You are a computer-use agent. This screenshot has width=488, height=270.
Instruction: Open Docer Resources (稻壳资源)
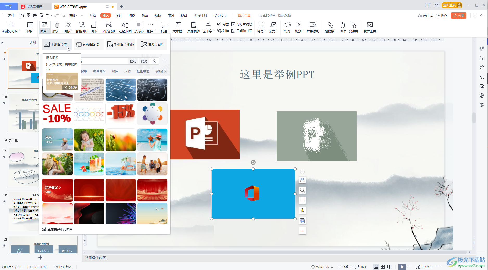(x=109, y=27)
